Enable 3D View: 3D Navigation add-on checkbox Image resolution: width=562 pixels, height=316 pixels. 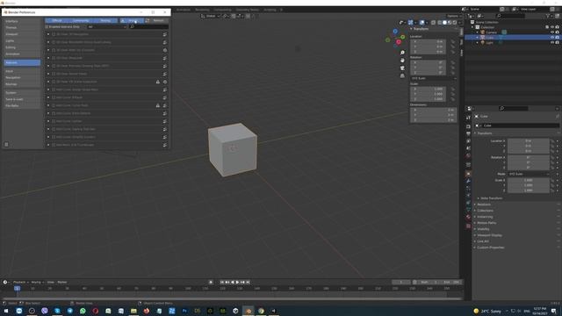(x=54, y=34)
